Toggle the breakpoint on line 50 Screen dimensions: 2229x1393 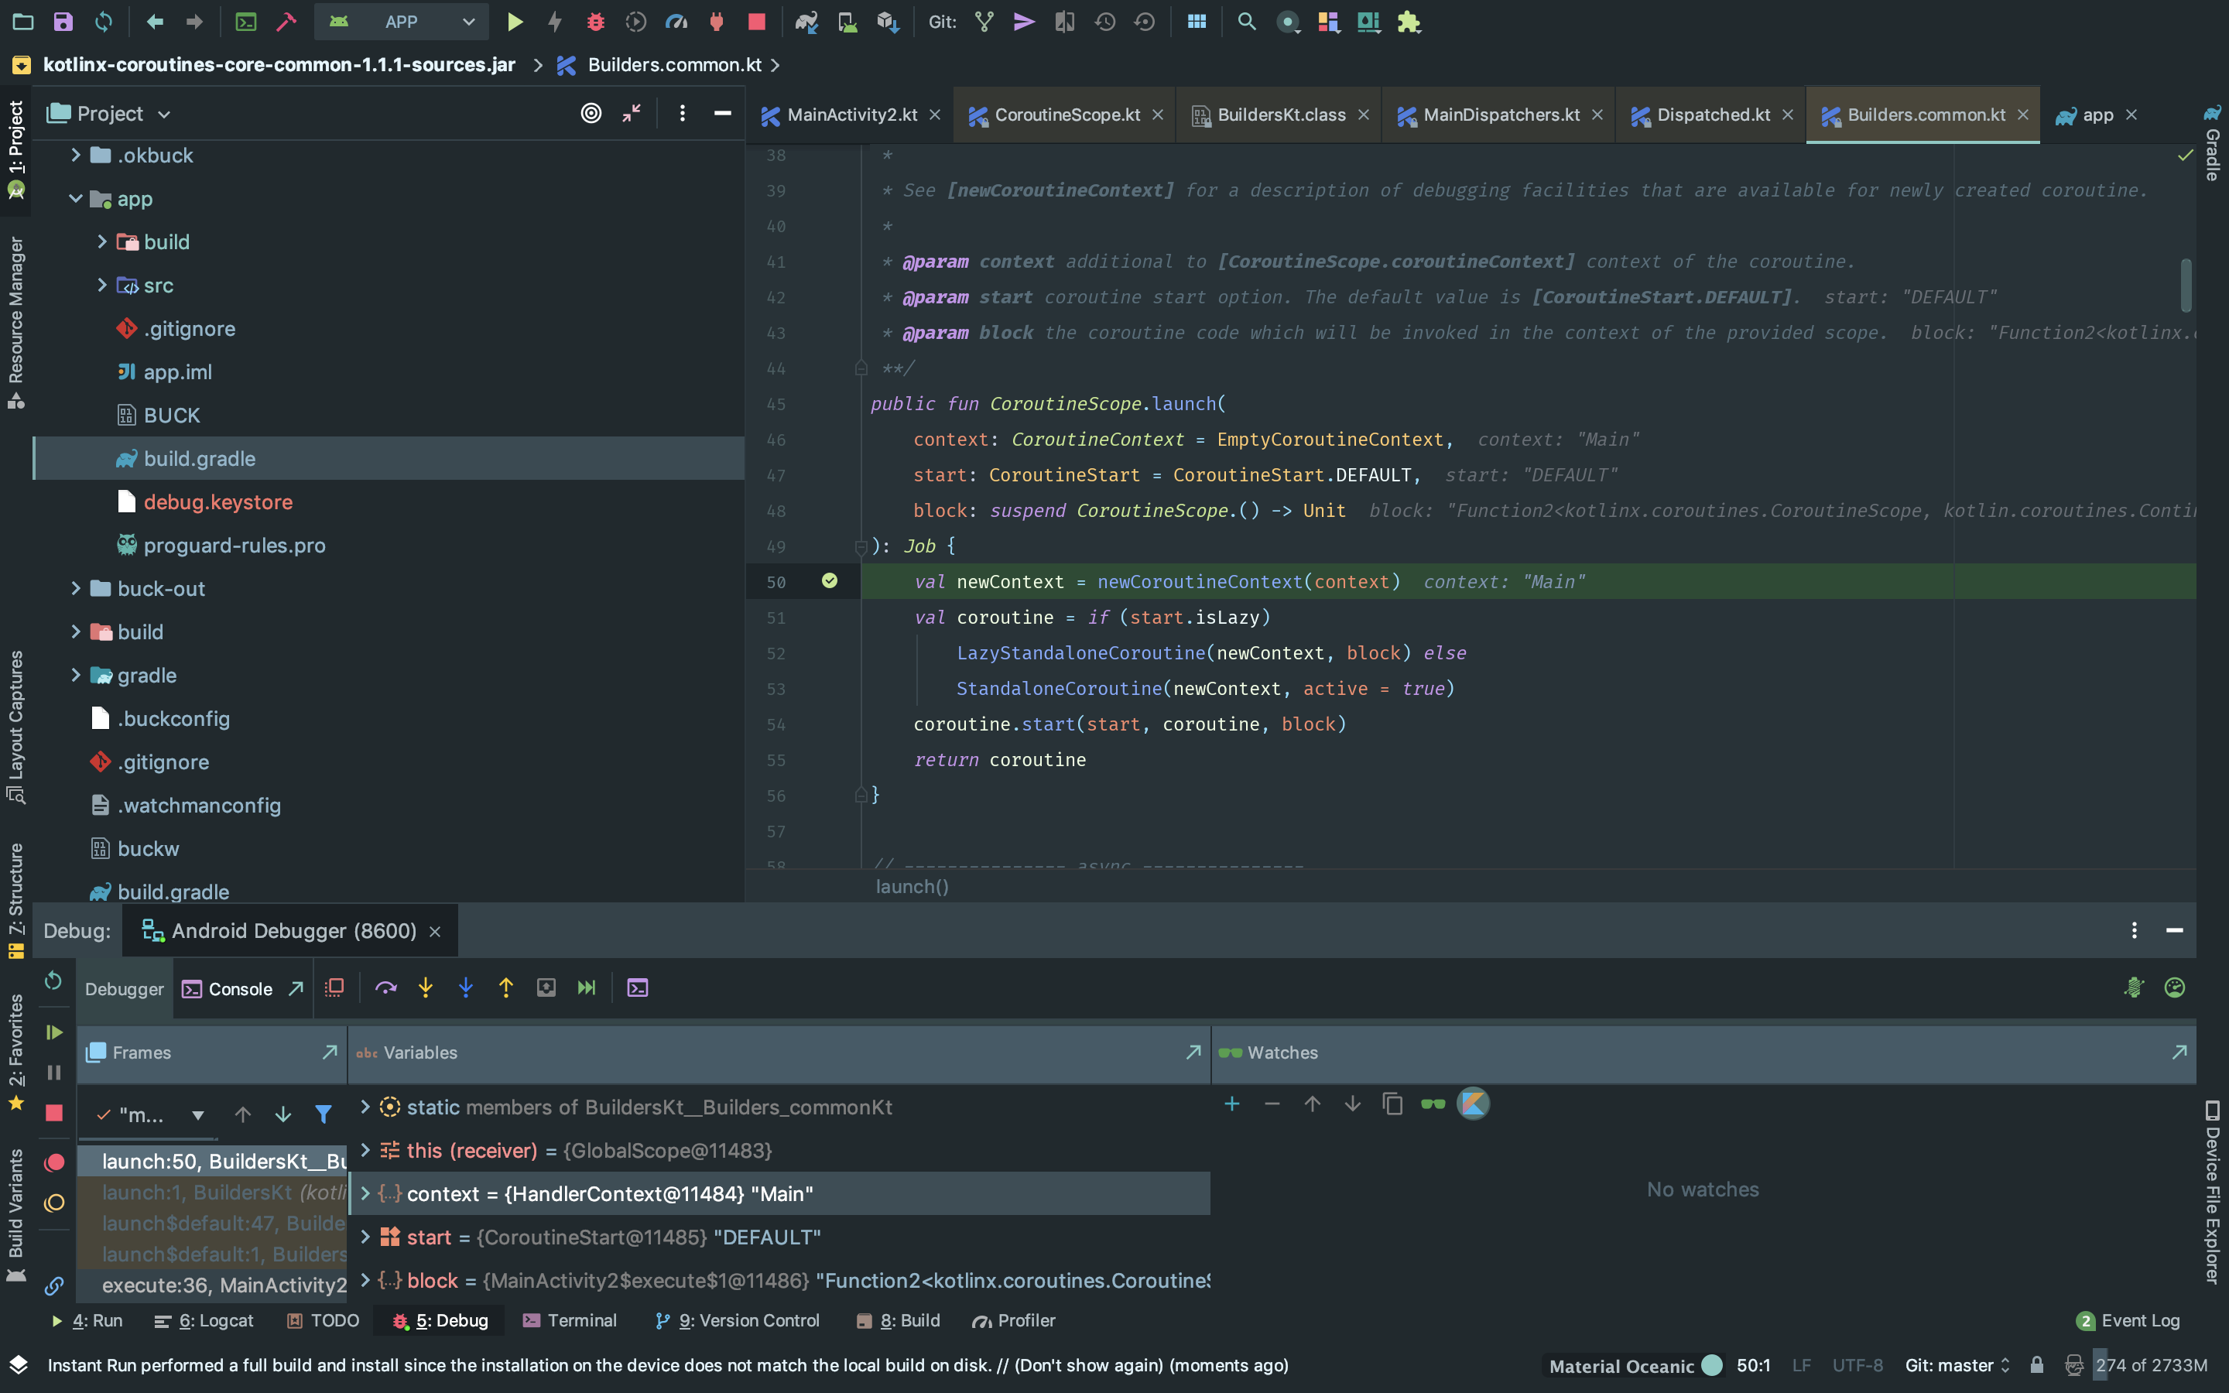829,581
